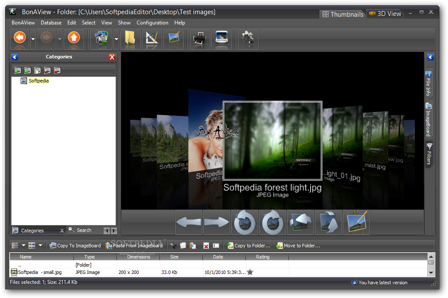Click the easel painting icon in top toolbar

[174, 39]
